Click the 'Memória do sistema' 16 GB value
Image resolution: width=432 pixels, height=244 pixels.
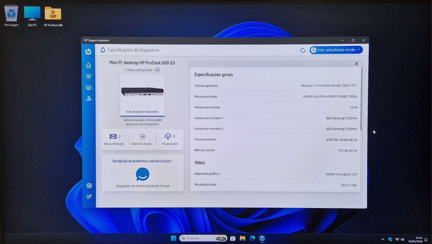pos(353,107)
